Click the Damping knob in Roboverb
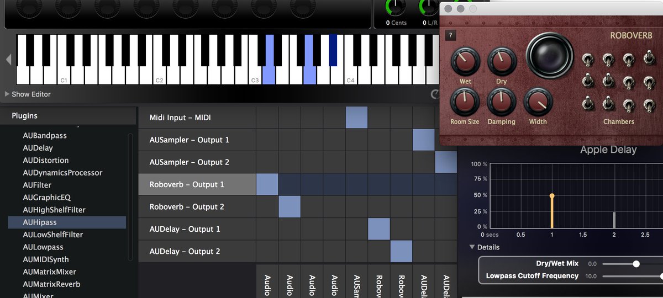The width and height of the screenshot is (663, 298). [502, 102]
